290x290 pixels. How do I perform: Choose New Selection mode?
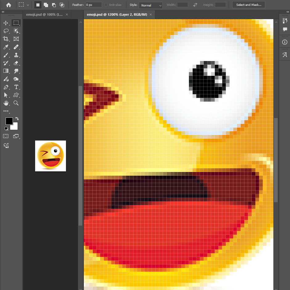pyautogui.click(x=38, y=5)
